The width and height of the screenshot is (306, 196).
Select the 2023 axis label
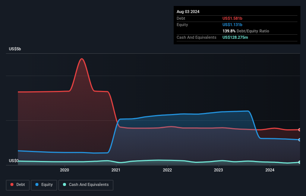(218, 170)
